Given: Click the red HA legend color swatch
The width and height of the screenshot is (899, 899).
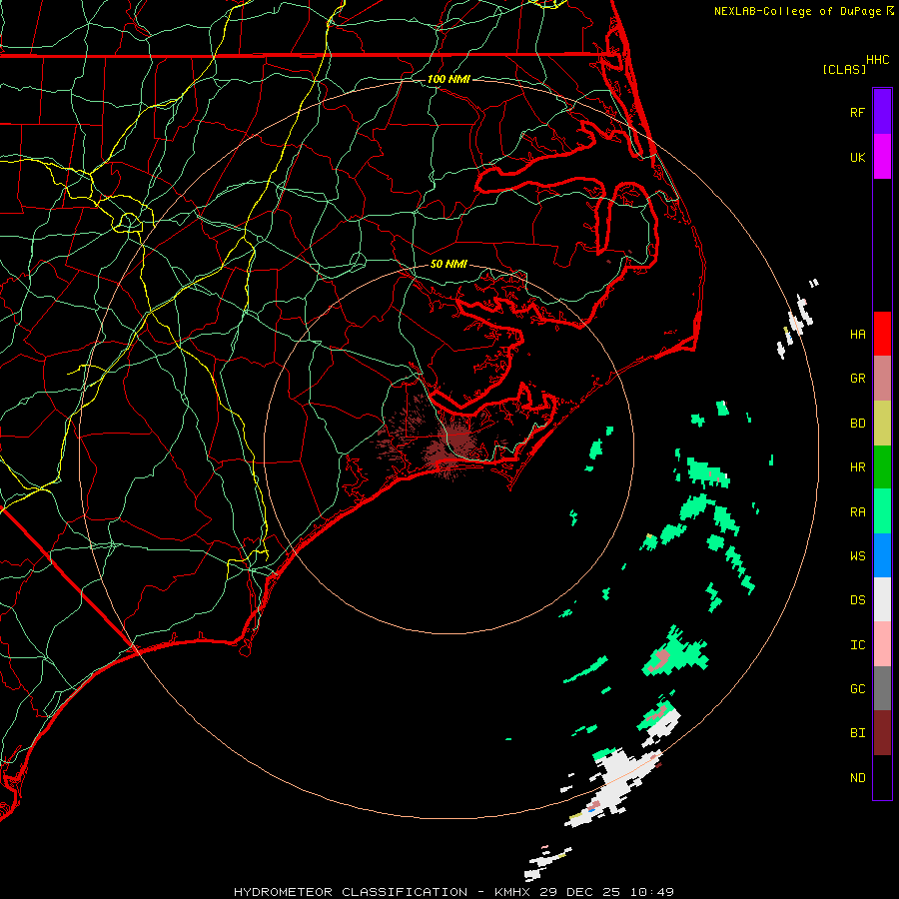Looking at the screenshot, I should [882, 334].
